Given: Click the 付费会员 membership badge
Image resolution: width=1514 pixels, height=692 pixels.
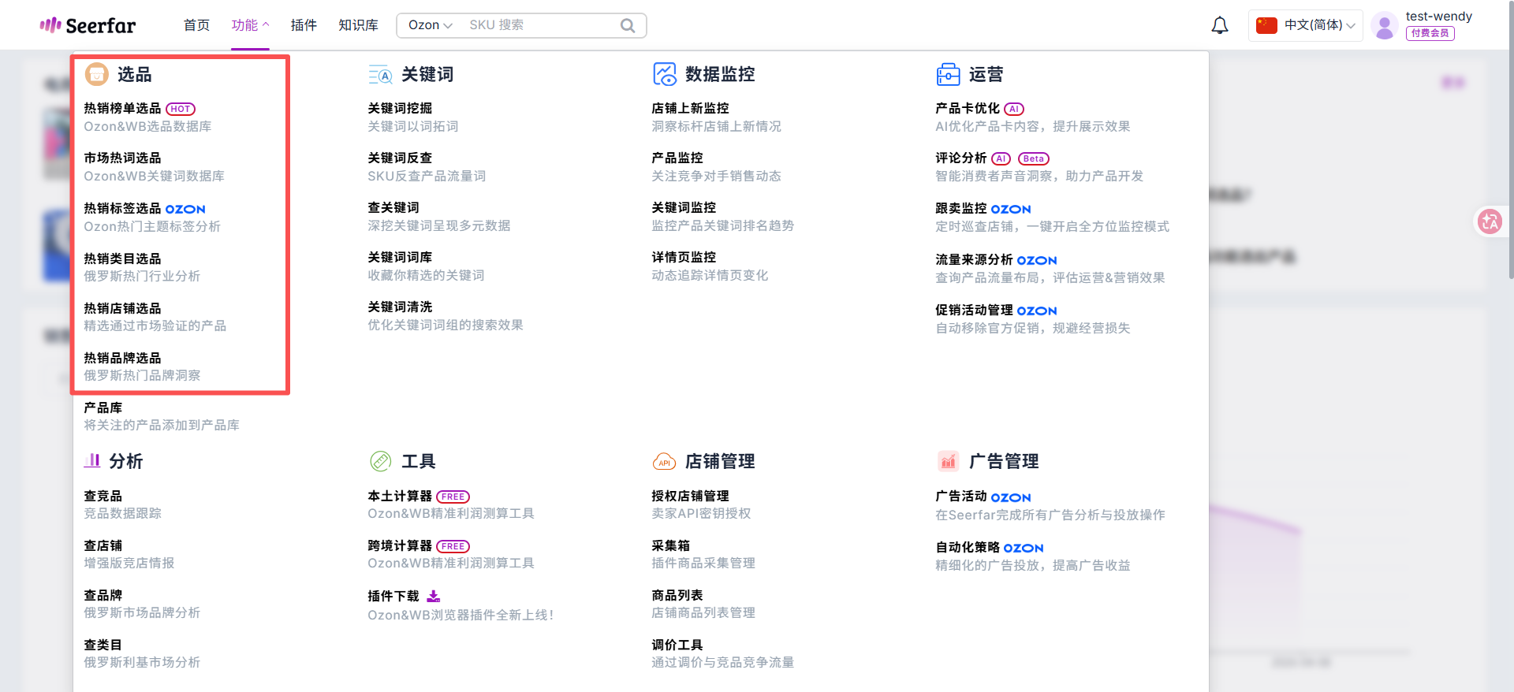Looking at the screenshot, I should (x=1430, y=33).
